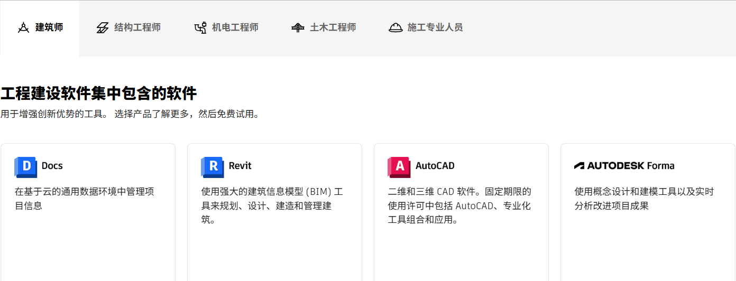Click the blue Revit "R" product icon
Viewport: 736px width, 281px height.
pos(212,166)
